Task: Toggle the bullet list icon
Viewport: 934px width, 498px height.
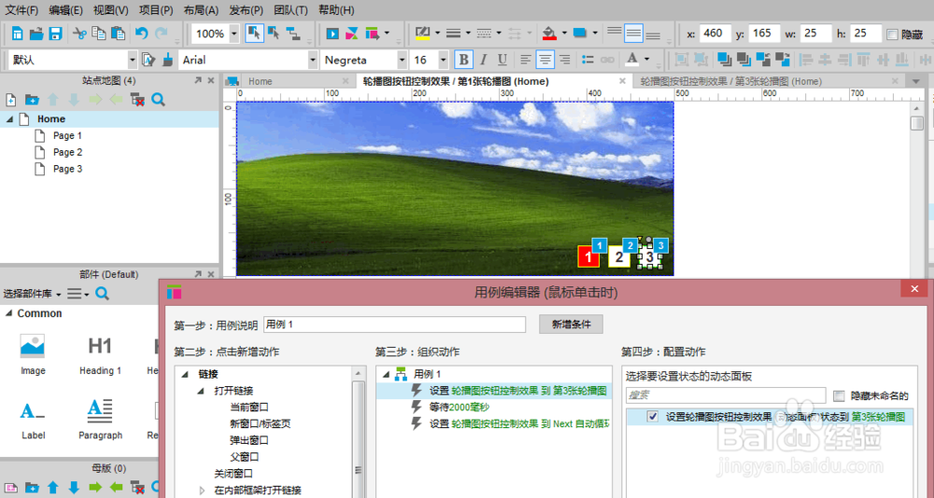Action: click(x=587, y=60)
